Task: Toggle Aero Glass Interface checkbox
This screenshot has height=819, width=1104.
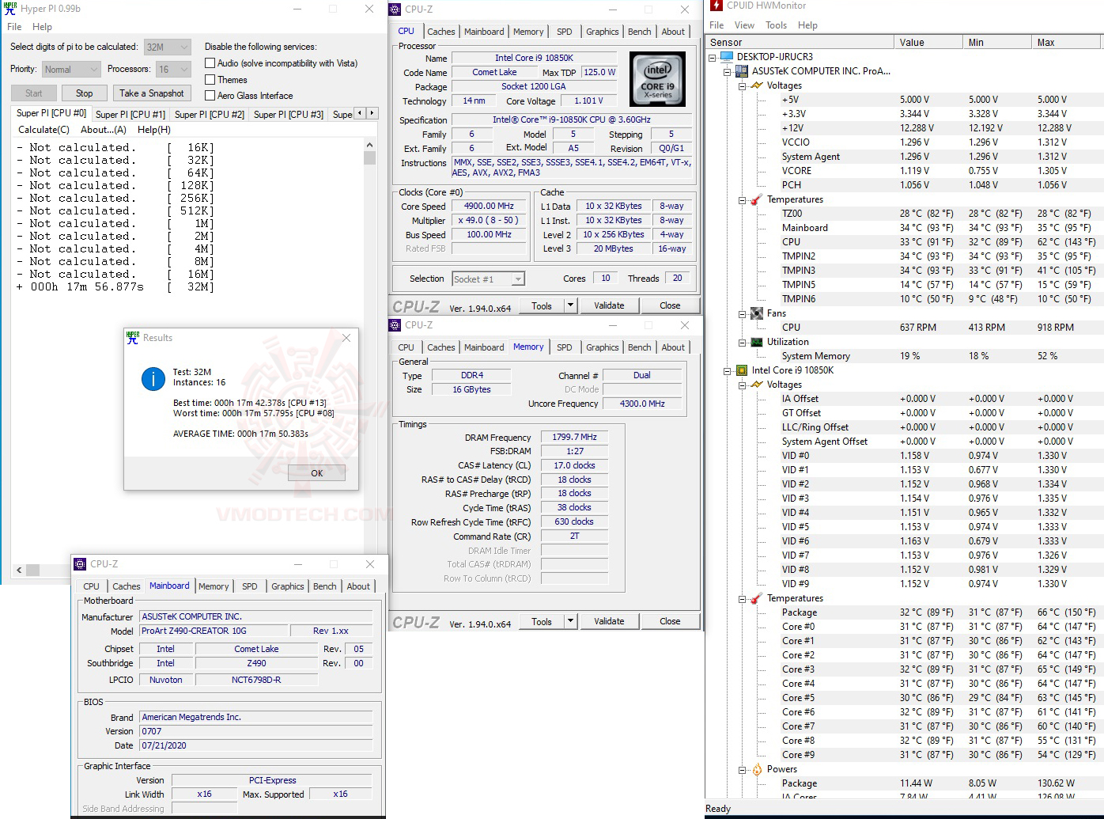Action: pyautogui.click(x=210, y=96)
